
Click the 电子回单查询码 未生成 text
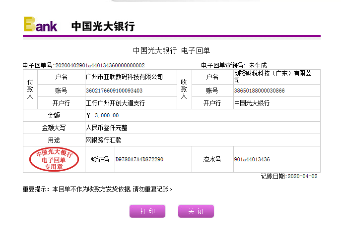(x=234, y=65)
